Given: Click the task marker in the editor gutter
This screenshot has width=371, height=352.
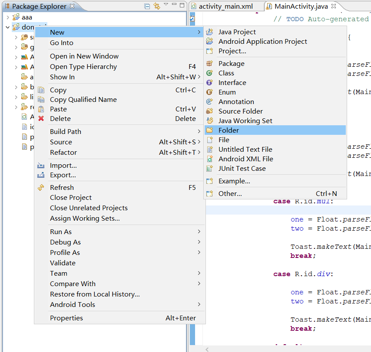Looking at the screenshot, I should click(x=192, y=19).
